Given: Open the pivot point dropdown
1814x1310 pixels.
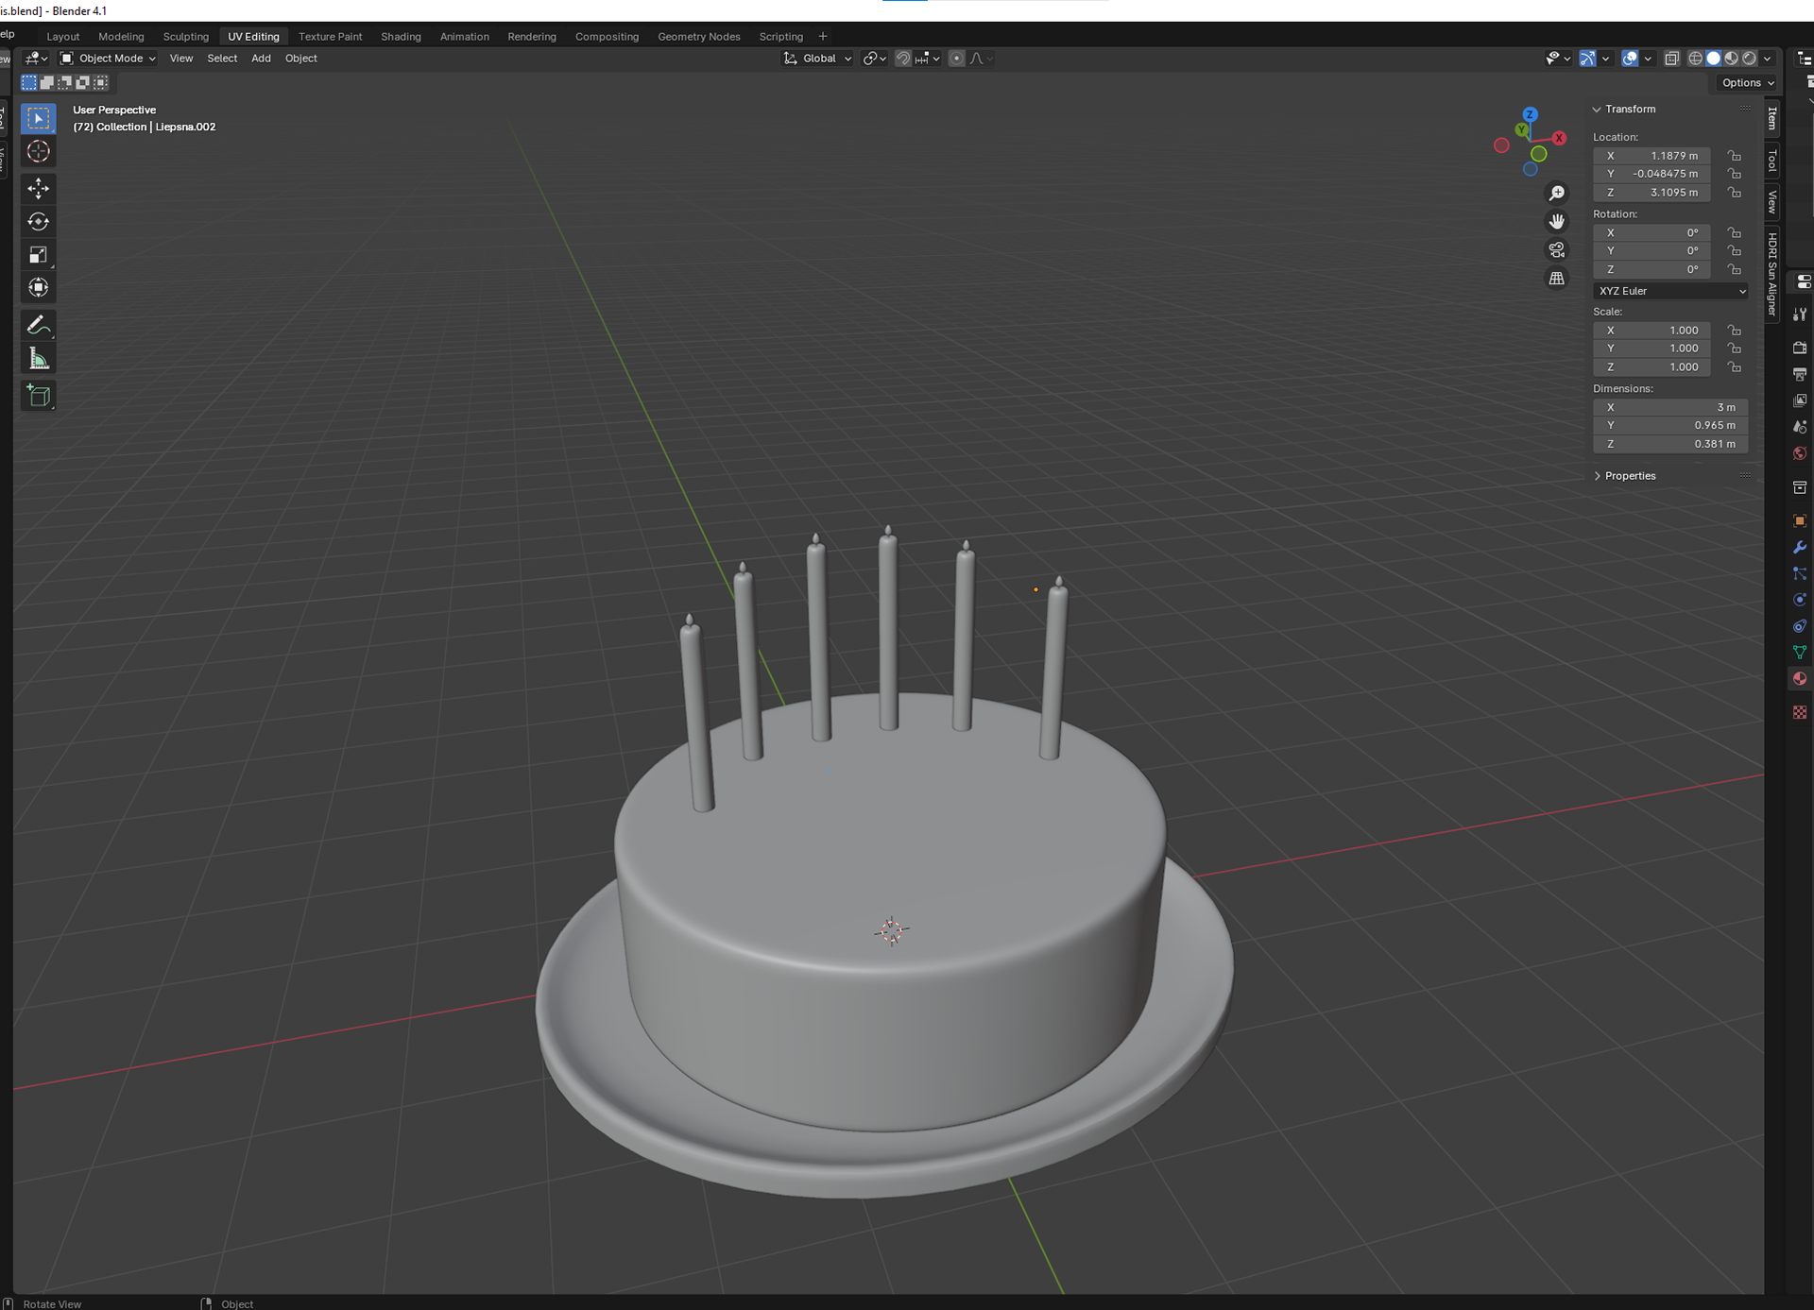Looking at the screenshot, I should click(x=875, y=59).
